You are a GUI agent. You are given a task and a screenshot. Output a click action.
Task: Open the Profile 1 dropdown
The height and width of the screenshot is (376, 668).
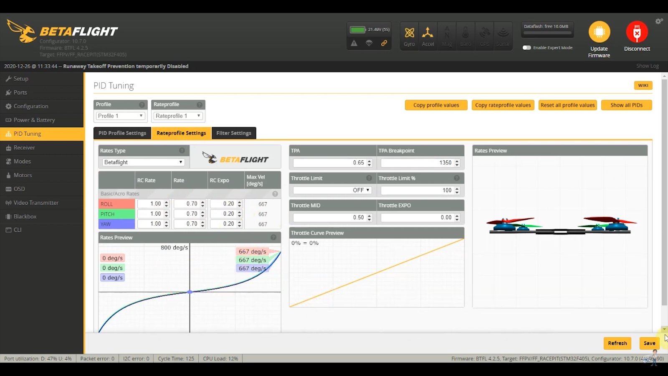pos(120,116)
